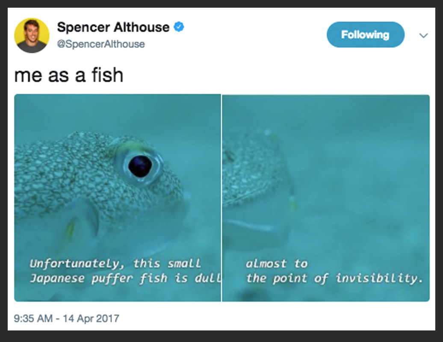
Task: Open the left puffer fish image
Action: (118, 198)
